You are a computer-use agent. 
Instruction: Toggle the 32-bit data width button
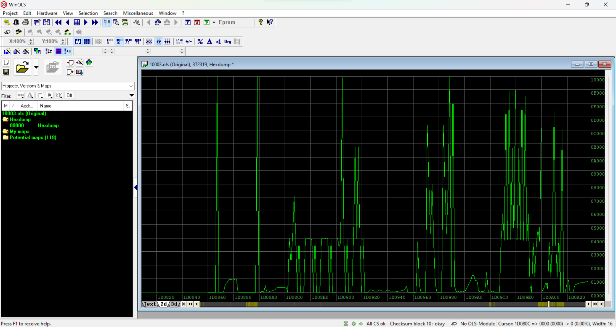(x=128, y=42)
